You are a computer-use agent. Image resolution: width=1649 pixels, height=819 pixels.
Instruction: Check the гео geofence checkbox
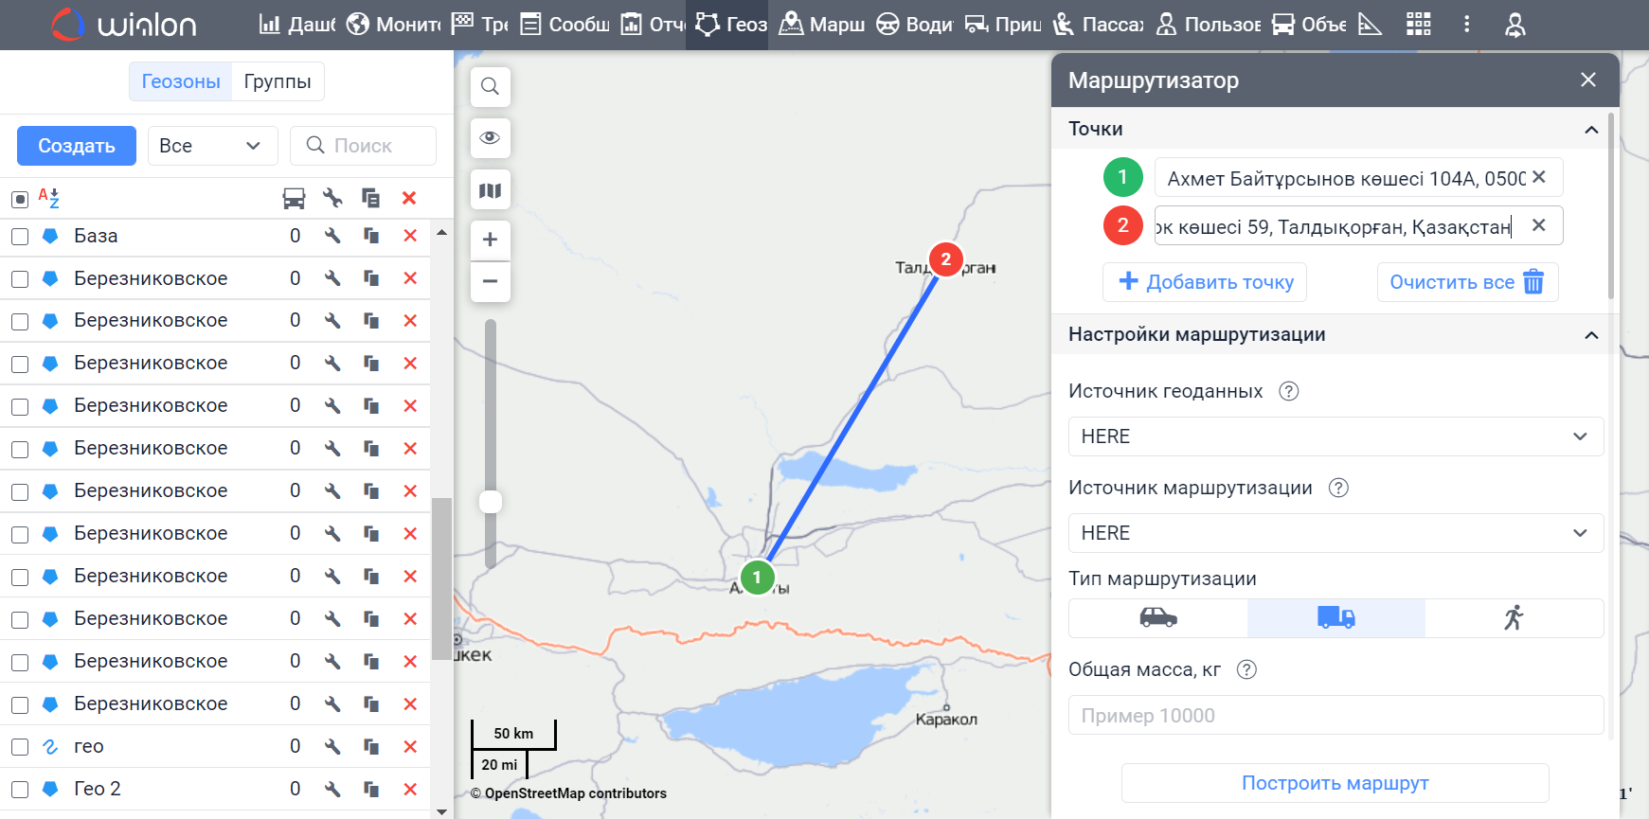point(20,747)
